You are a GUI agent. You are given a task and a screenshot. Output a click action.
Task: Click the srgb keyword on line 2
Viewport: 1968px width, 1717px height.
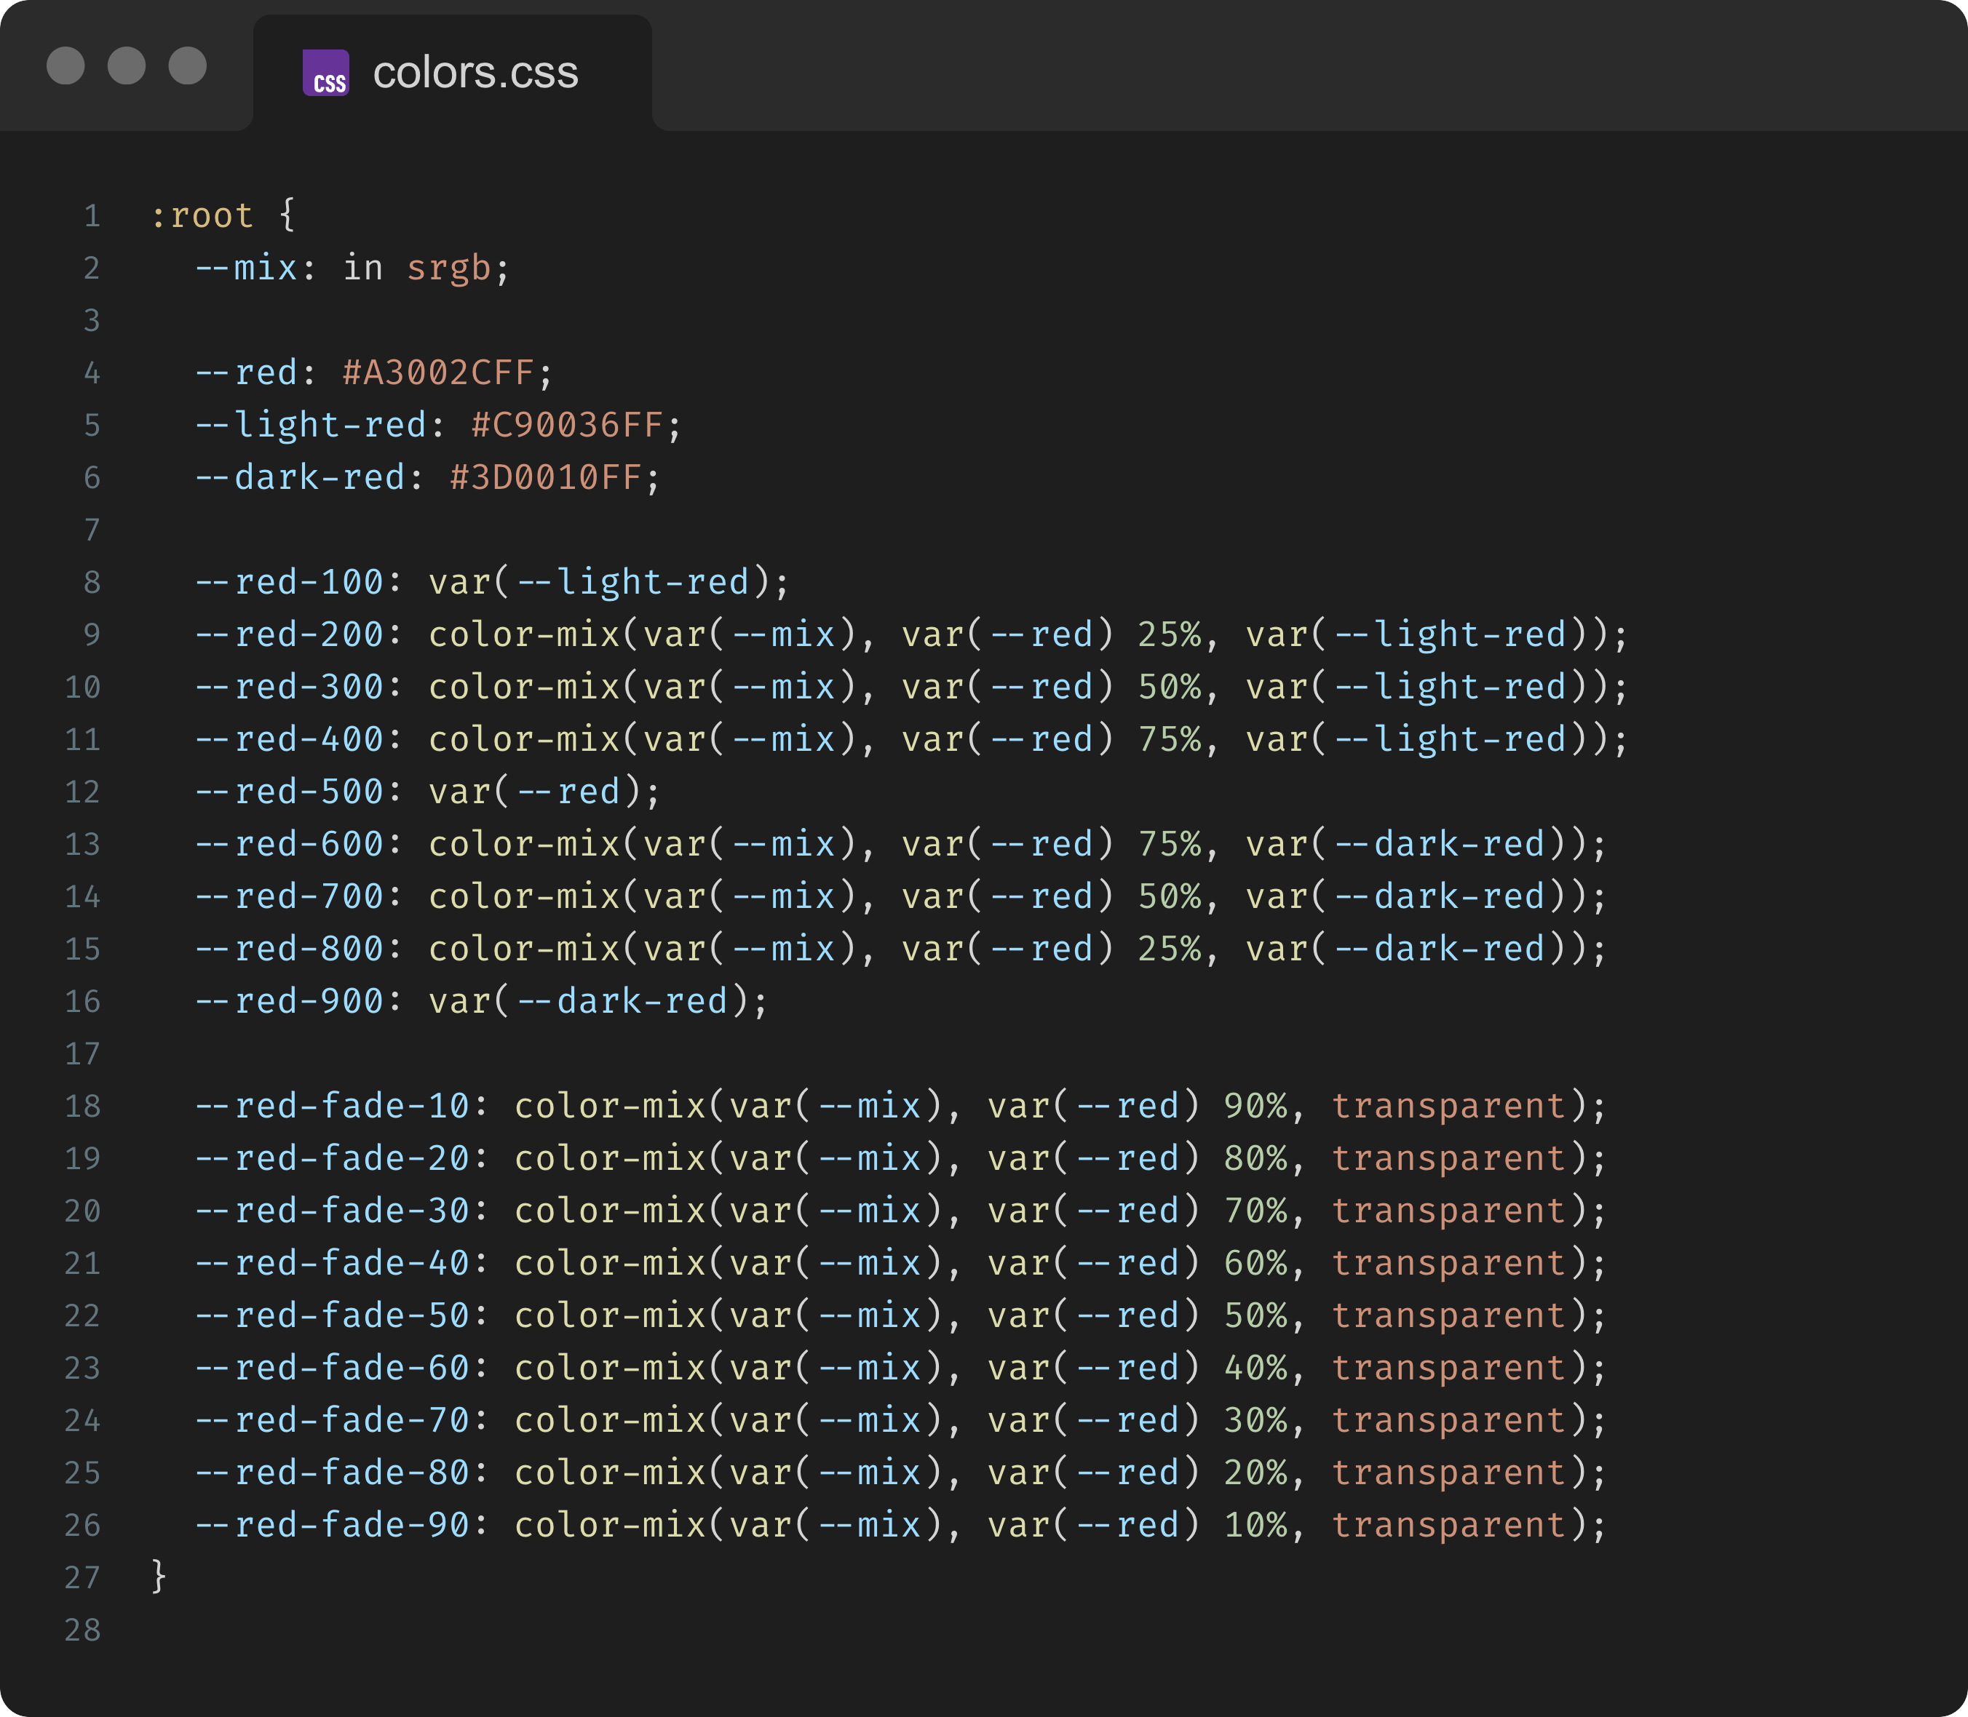(x=448, y=268)
